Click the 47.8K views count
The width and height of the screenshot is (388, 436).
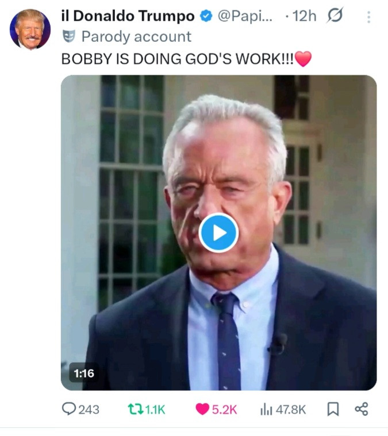point(291,409)
